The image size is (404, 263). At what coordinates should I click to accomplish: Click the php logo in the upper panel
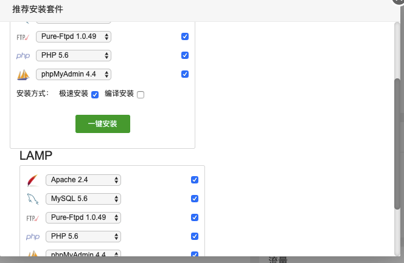[x=23, y=55]
